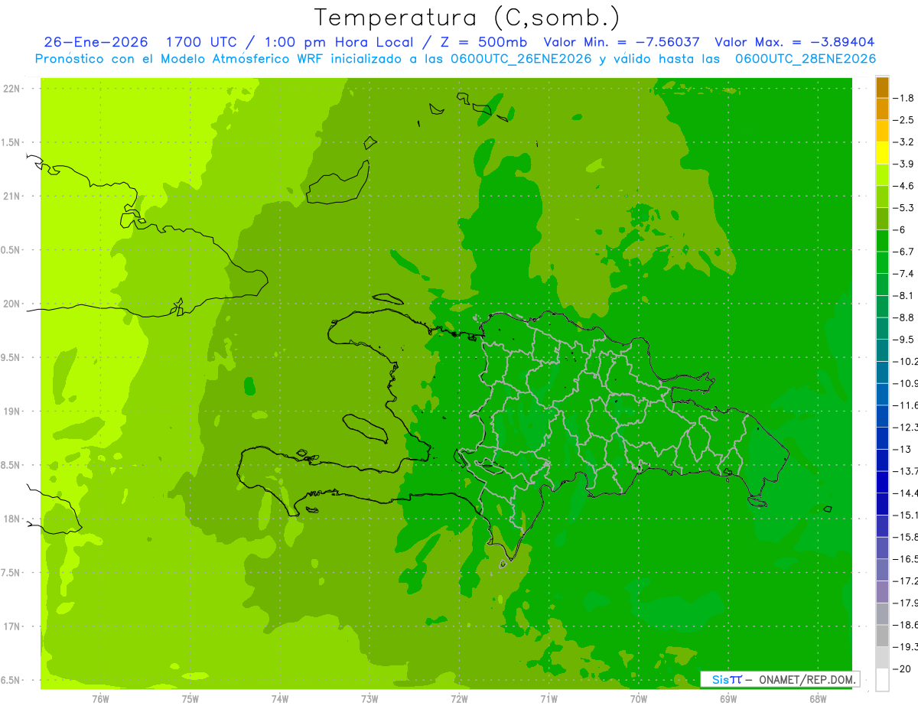918x709 pixels.
Task: Pick the light gray swatch between -19.3 and -20
Action: coord(882,658)
